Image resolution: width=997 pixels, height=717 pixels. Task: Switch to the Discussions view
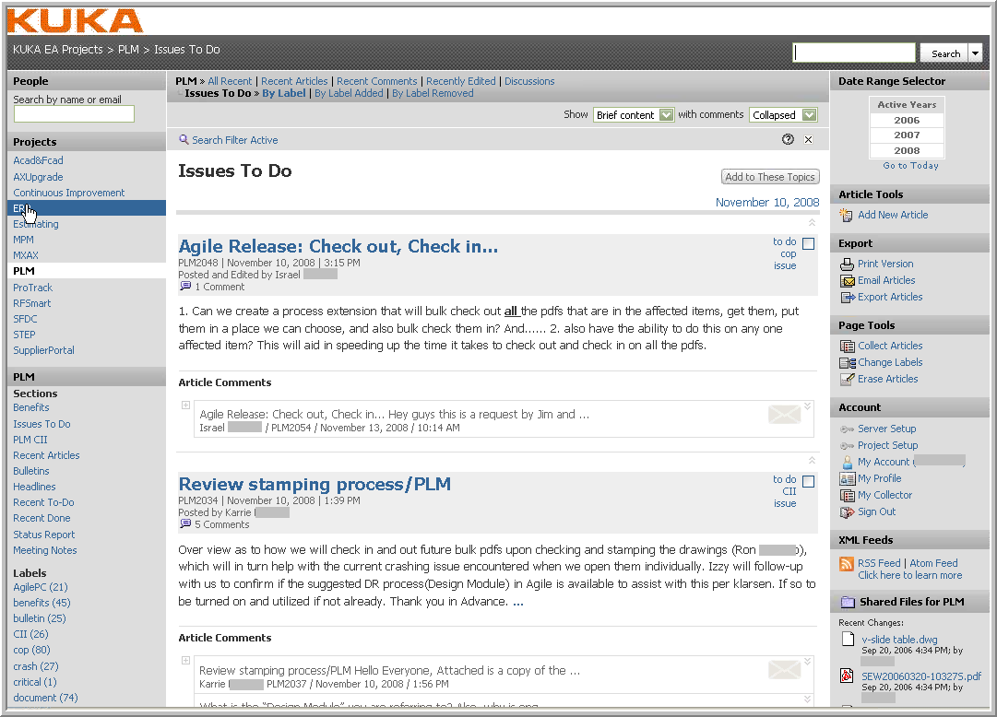tap(529, 81)
